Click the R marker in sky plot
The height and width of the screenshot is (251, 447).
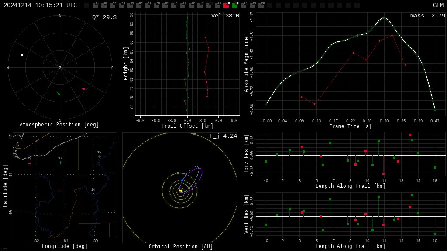[42, 70]
